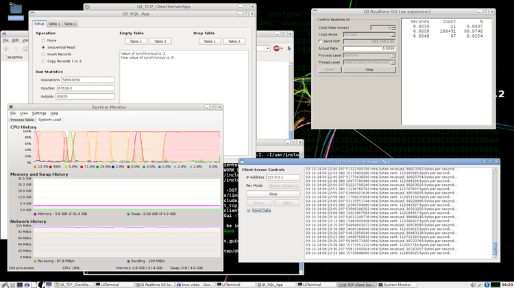Switch to Qt Realtime I/O taskbar entry
This screenshot has width=514, height=288.
155,285
